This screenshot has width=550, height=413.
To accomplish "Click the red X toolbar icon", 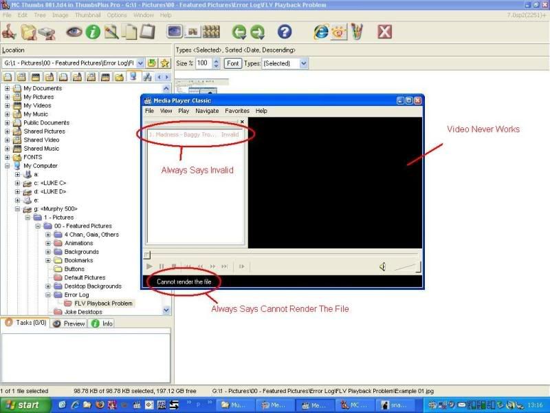I will pyautogui.click(x=384, y=32).
